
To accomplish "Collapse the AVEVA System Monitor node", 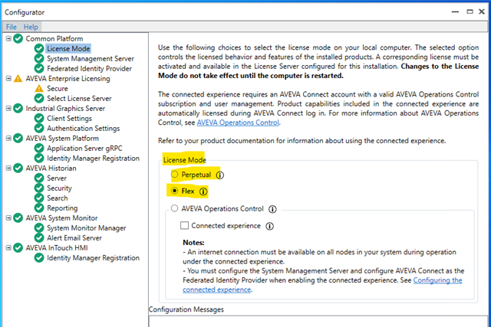I will 8,217.
